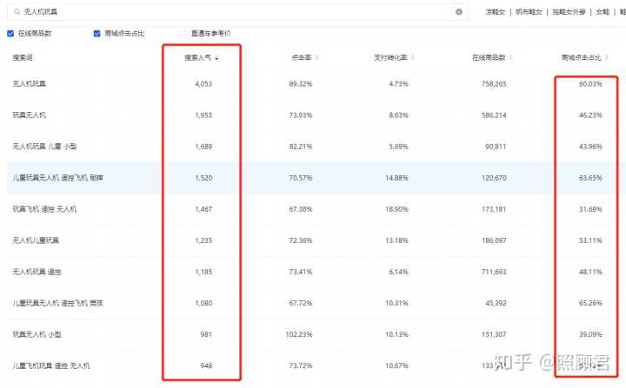Click search popularity value 1,467
This screenshot has height=388, width=626.
[203, 209]
